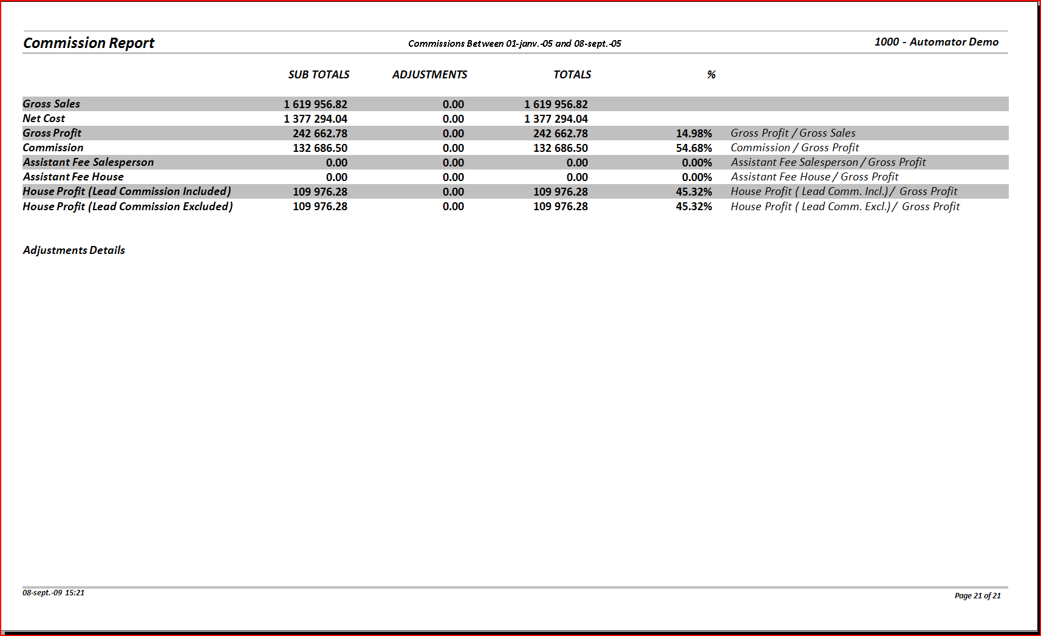Select the SUB TOTALS column header
The height and width of the screenshot is (636, 1041).
click(318, 75)
